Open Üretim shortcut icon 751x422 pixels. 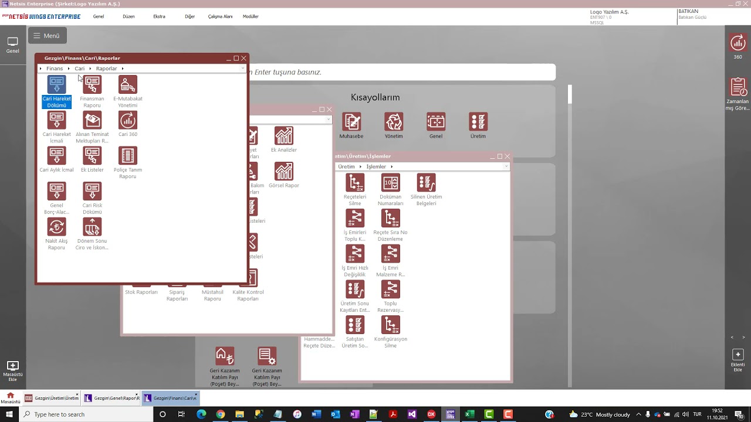tap(478, 122)
